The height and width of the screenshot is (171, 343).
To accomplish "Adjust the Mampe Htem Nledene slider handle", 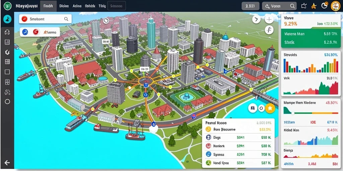I will click(x=293, y=113).
